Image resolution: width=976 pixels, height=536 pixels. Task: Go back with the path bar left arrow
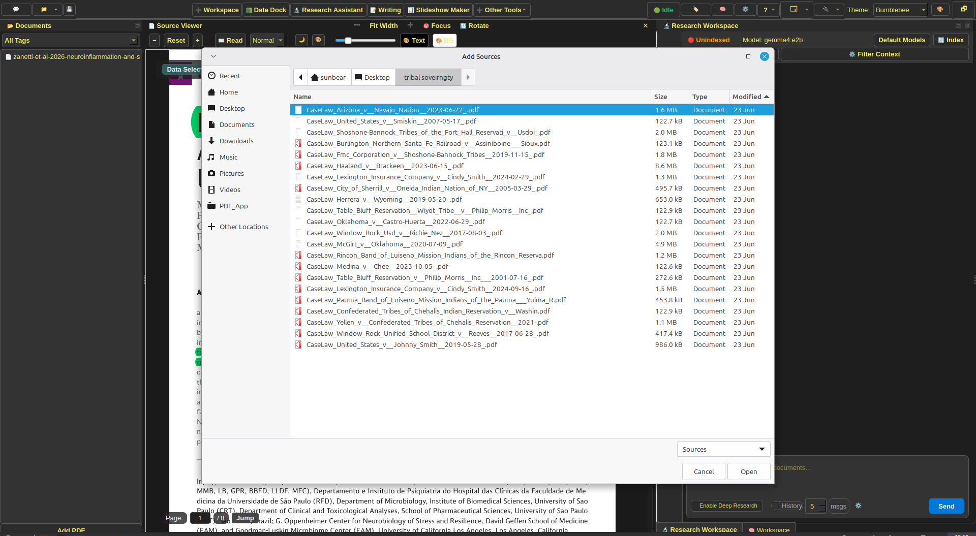pyautogui.click(x=300, y=77)
